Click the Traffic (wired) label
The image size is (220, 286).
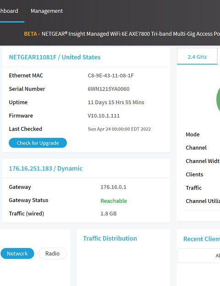[27, 213]
